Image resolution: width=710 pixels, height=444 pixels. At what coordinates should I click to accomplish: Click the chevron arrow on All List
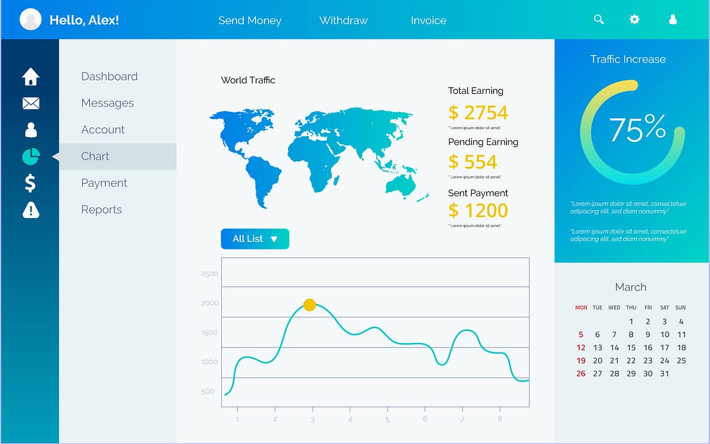coord(273,238)
